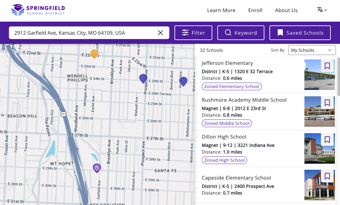Click the Zoned Middle School tag

(227, 123)
